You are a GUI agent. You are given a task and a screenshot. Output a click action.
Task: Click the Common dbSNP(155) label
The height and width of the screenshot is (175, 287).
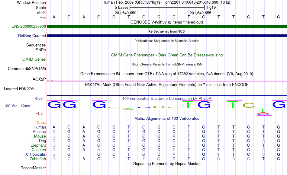tap(27, 68)
